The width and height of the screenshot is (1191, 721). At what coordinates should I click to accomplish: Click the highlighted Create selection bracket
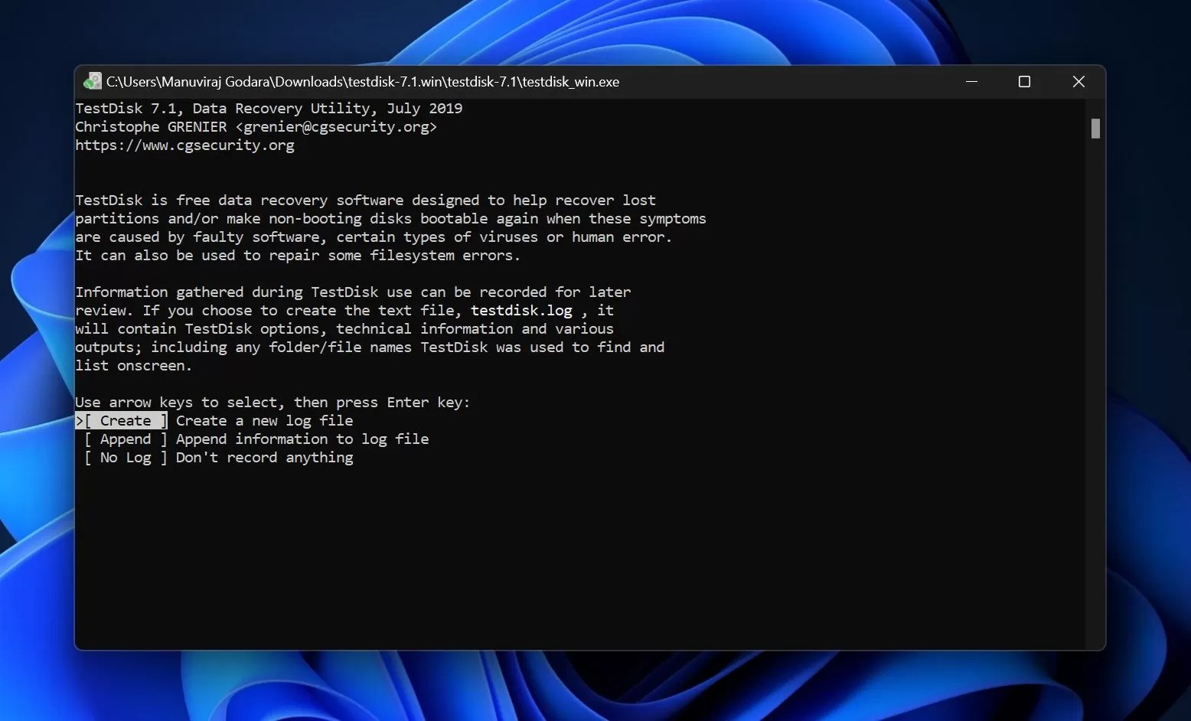pyautogui.click(x=122, y=420)
